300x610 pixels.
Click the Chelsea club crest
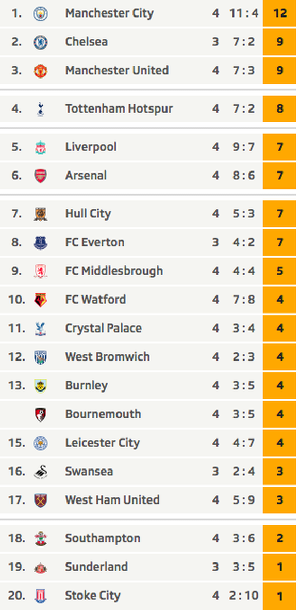pos(40,42)
